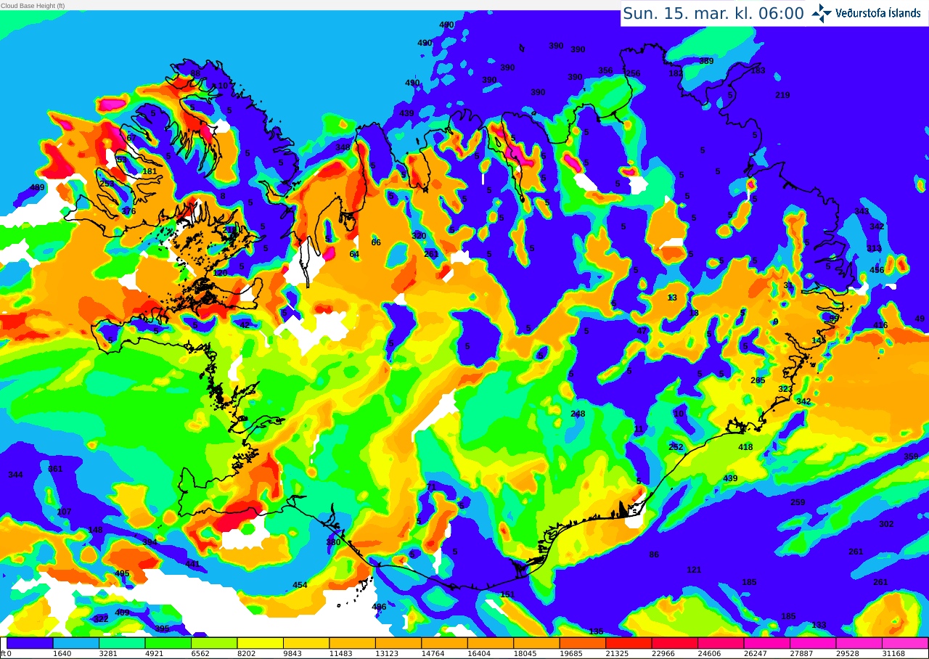Click the map value 181 on the map
The image size is (929, 659).
150,171
